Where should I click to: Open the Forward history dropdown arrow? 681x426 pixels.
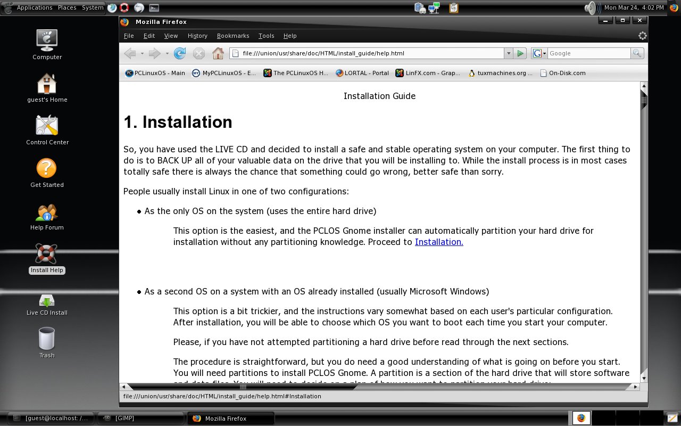(167, 53)
